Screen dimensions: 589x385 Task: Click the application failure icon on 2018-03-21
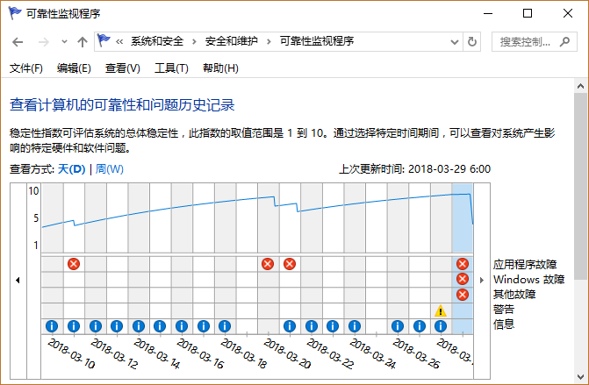click(290, 264)
